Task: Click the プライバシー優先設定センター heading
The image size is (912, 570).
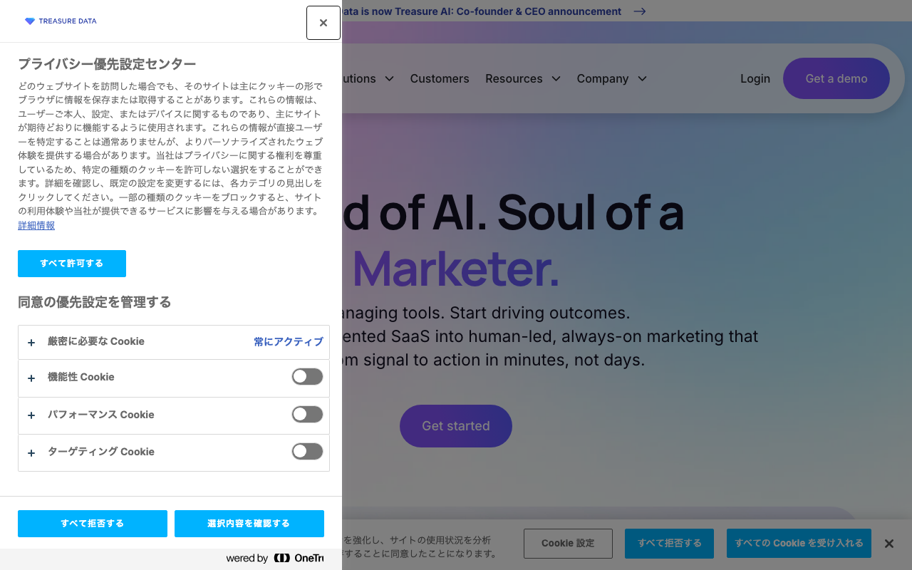Action: pyautogui.click(x=107, y=63)
